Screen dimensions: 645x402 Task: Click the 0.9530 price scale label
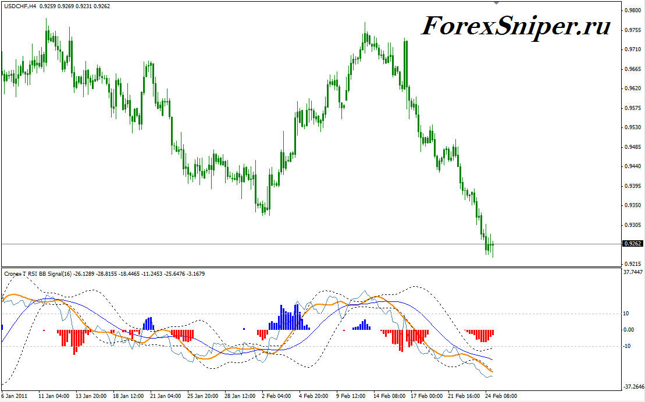[x=632, y=127]
